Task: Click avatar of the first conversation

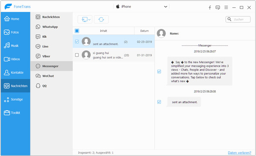Action: [x=86, y=41]
